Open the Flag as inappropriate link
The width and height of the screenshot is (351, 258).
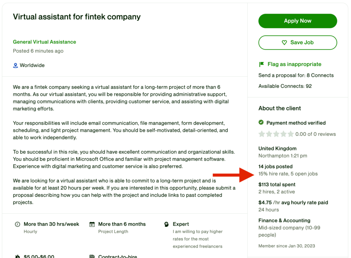[294, 64]
